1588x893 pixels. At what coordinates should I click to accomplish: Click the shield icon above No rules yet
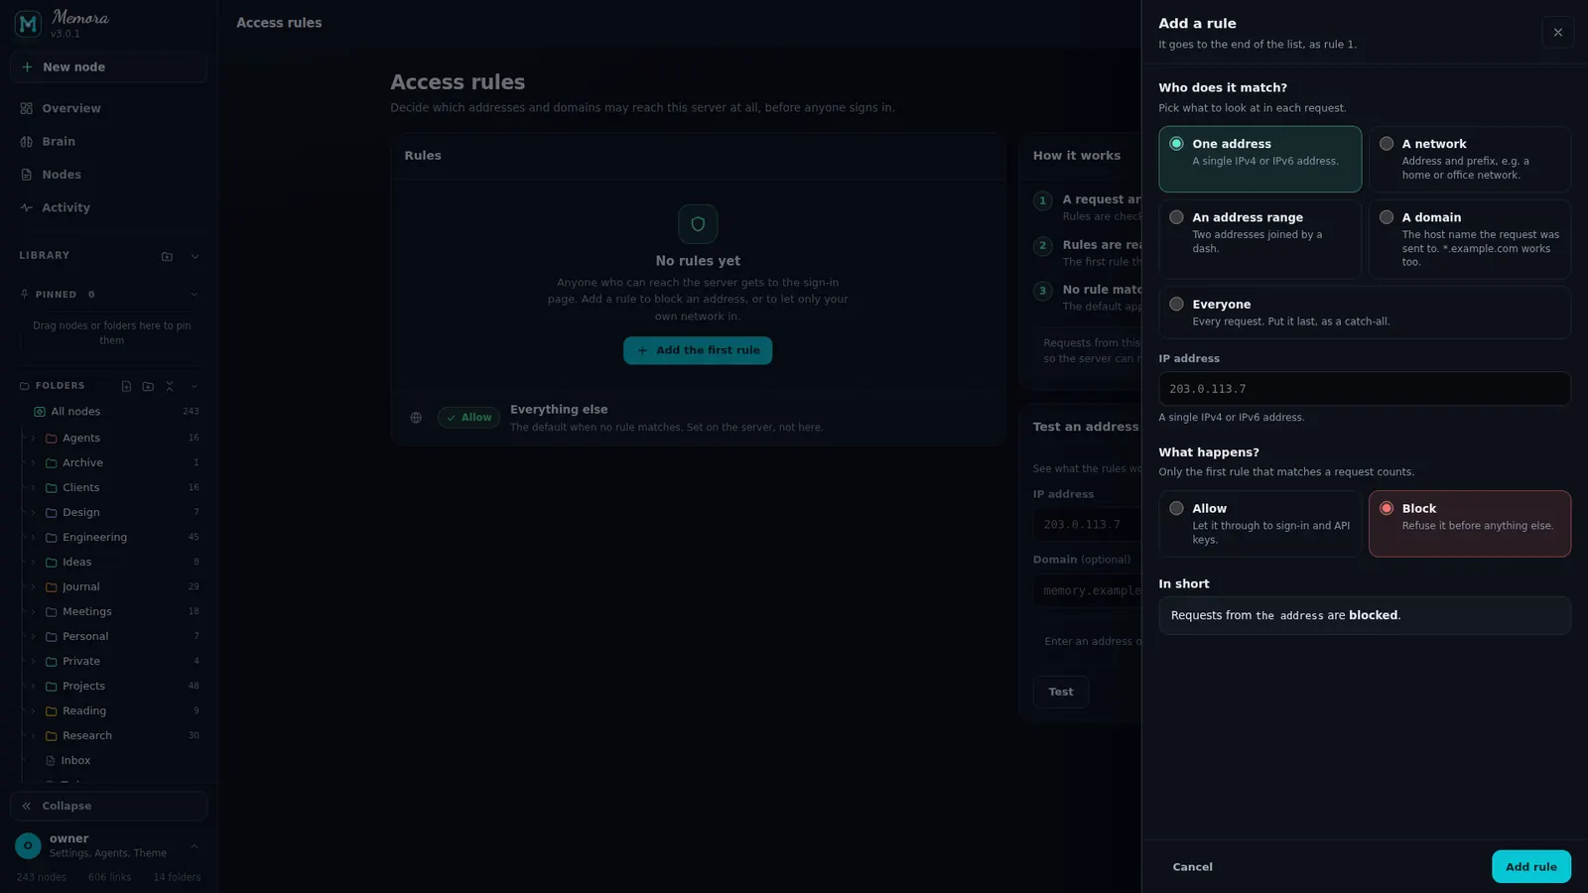tap(698, 224)
